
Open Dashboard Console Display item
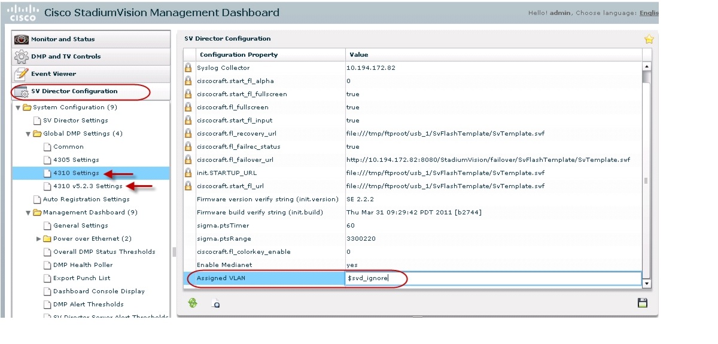(99, 291)
